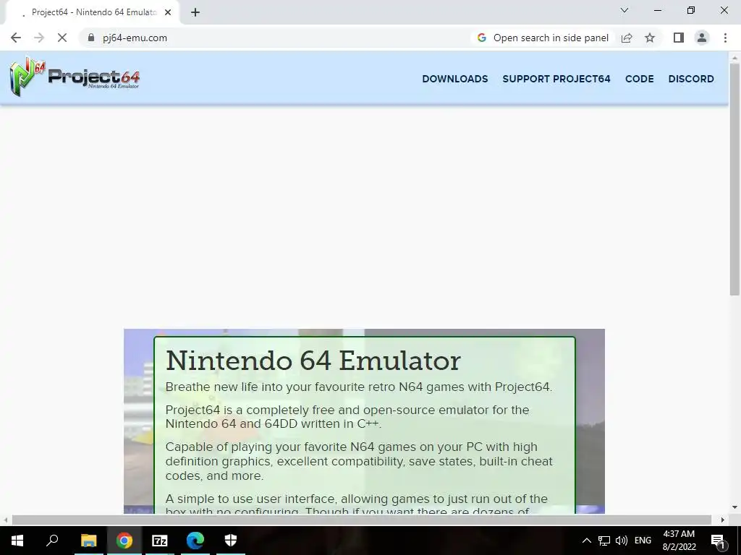This screenshot has height=555, width=741.
Task: Click the horizontal scroll left arrow
Action: pos(5,520)
